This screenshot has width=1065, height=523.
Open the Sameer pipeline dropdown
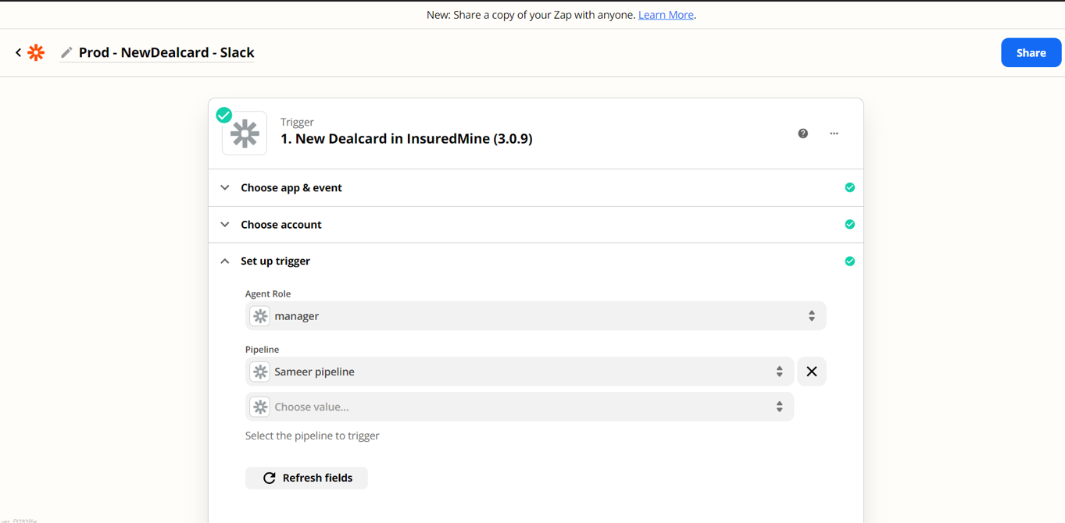pos(520,372)
